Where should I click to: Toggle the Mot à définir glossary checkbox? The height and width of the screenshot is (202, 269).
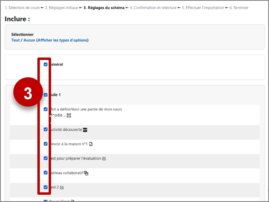click(45, 109)
